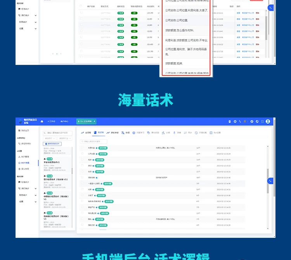Click the 短信统计 message icon in the sidebar

19,182
